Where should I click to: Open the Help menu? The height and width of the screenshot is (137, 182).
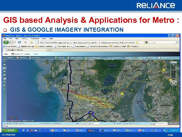(51, 39)
